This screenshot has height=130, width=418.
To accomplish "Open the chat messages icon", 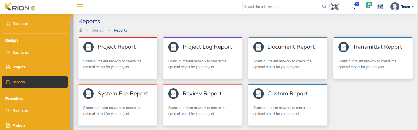I will pos(367,7).
